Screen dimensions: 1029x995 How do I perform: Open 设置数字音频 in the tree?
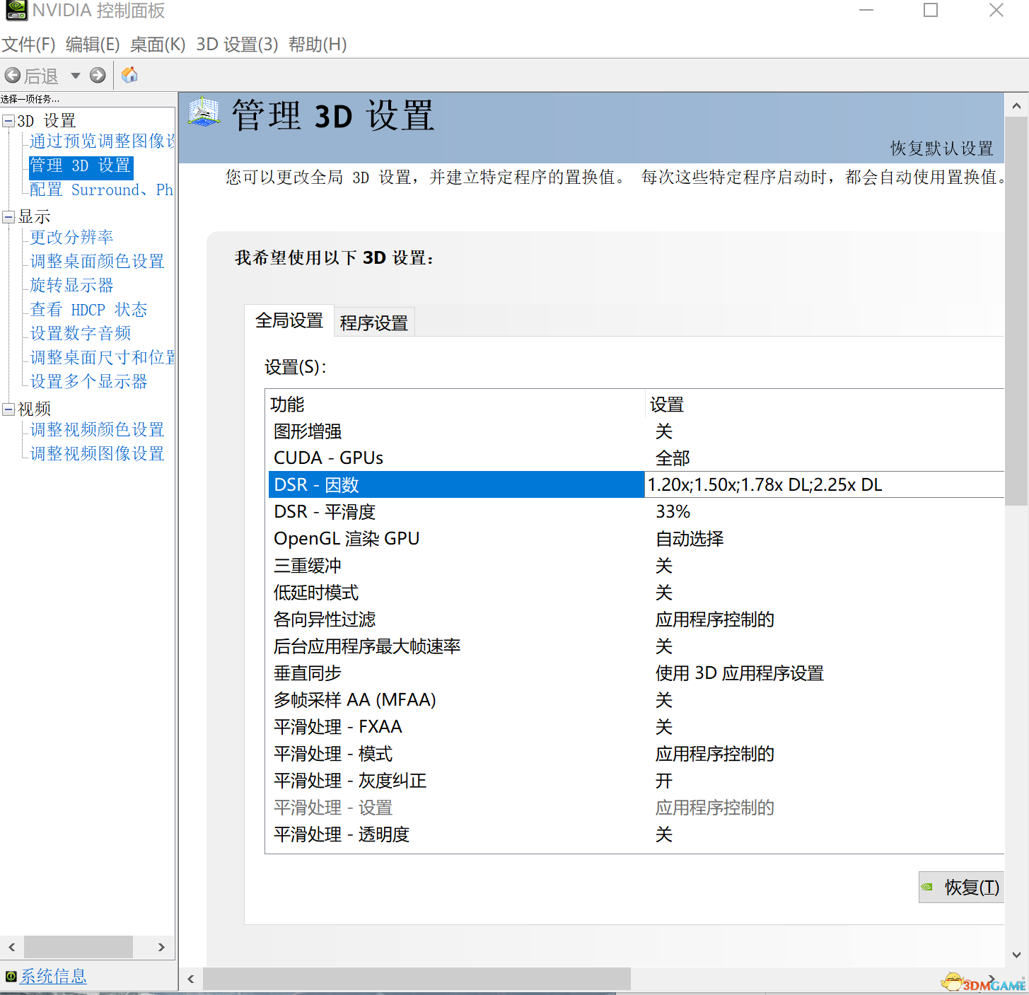(81, 333)
